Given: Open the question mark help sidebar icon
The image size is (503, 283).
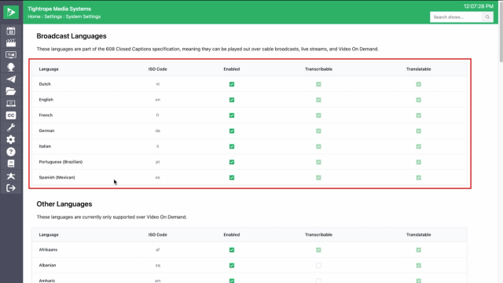Looking at the screenshot, I should 11,152.
